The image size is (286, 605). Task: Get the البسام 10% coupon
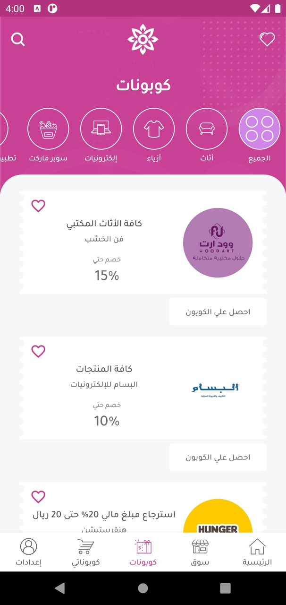[218, 458]
